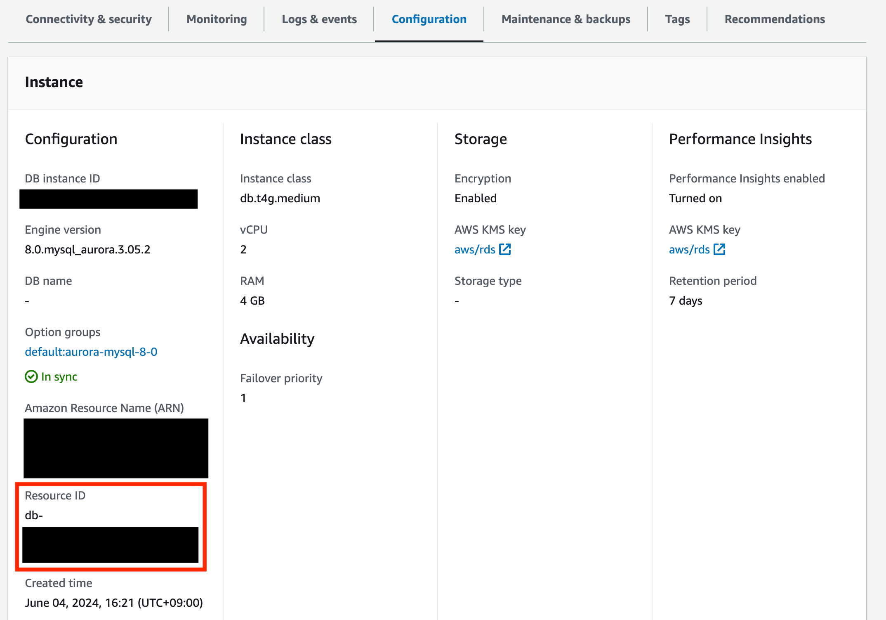Click the In sync status text
This screenshot has width=886, height=620.
click(x=59, y=376)
